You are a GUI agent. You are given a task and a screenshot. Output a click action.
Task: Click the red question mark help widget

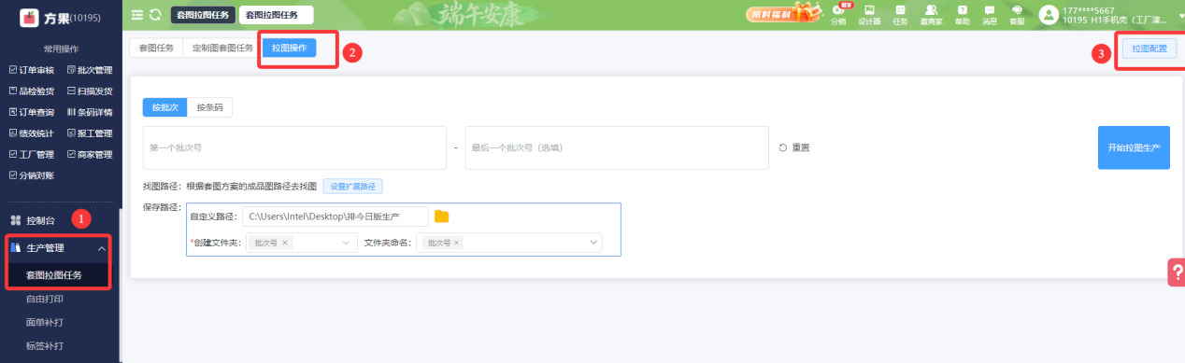[1177, 272]
